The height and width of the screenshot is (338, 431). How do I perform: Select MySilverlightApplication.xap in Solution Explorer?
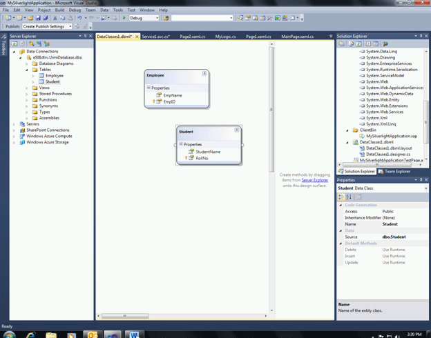392,136
